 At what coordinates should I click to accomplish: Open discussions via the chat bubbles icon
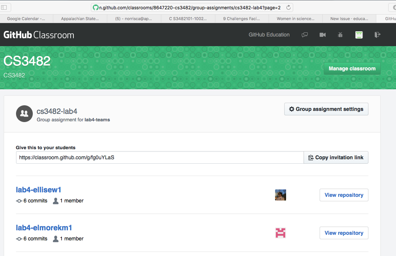click(x=305, y=35)
